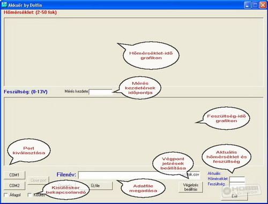Select the COM2 port button
Screen dimensions: 268x204
(x=14, y=186)
